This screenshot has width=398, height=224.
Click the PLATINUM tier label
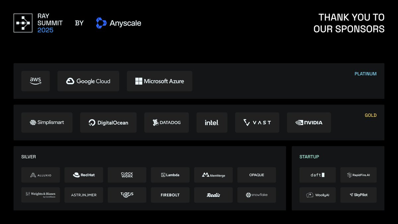(x=365, y=74)
